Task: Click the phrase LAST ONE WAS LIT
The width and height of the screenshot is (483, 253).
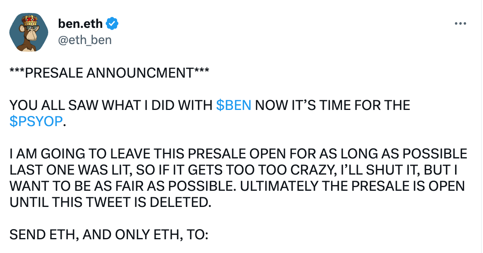Action: [70, 170]
